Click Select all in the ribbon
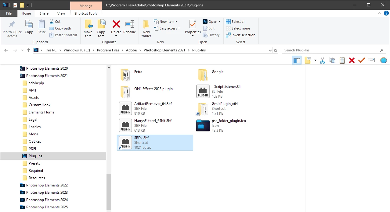This screenshot has height=212, width=390. [236, 22]
